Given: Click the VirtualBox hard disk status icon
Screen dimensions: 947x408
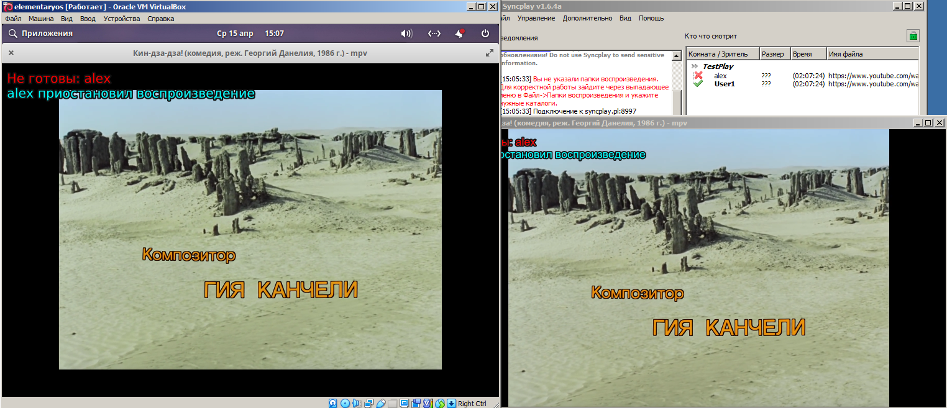Looking at the screenshot, I should [x=333, y=404].
